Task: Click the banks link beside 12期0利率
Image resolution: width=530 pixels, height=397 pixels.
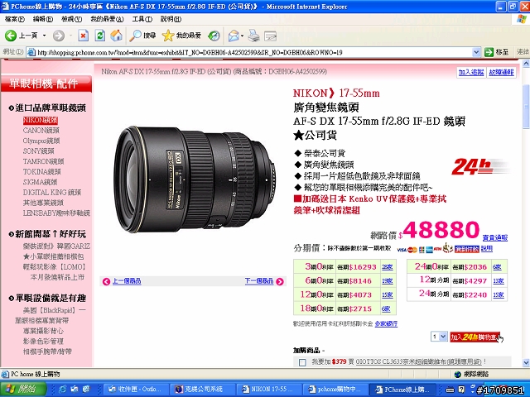Action: pyautogui.click(x=387, y=294)
